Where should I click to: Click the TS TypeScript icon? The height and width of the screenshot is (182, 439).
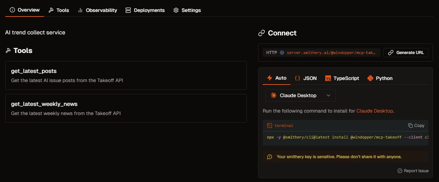pyautogui.click(x=328, y=78)
